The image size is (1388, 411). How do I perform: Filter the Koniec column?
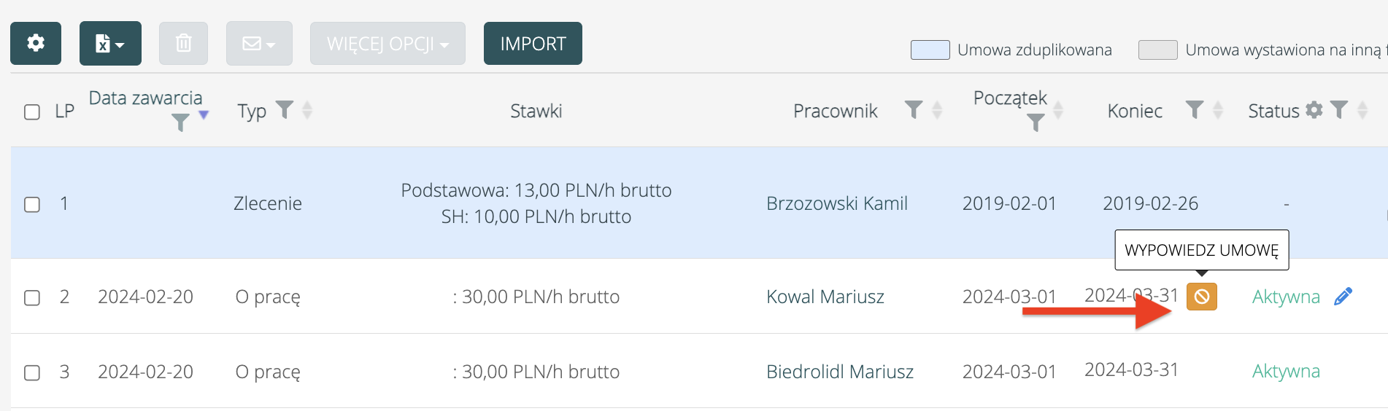tap(1194, 109)
